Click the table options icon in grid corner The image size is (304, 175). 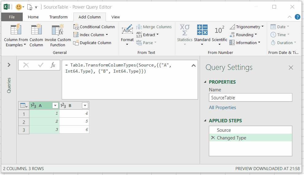pos(24,105)
